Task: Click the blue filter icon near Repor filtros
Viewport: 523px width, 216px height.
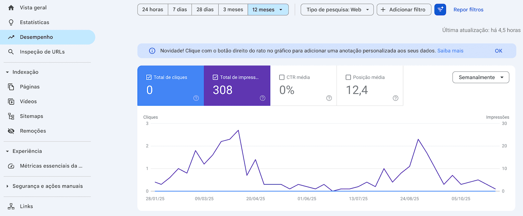Action: pos(440,9)
